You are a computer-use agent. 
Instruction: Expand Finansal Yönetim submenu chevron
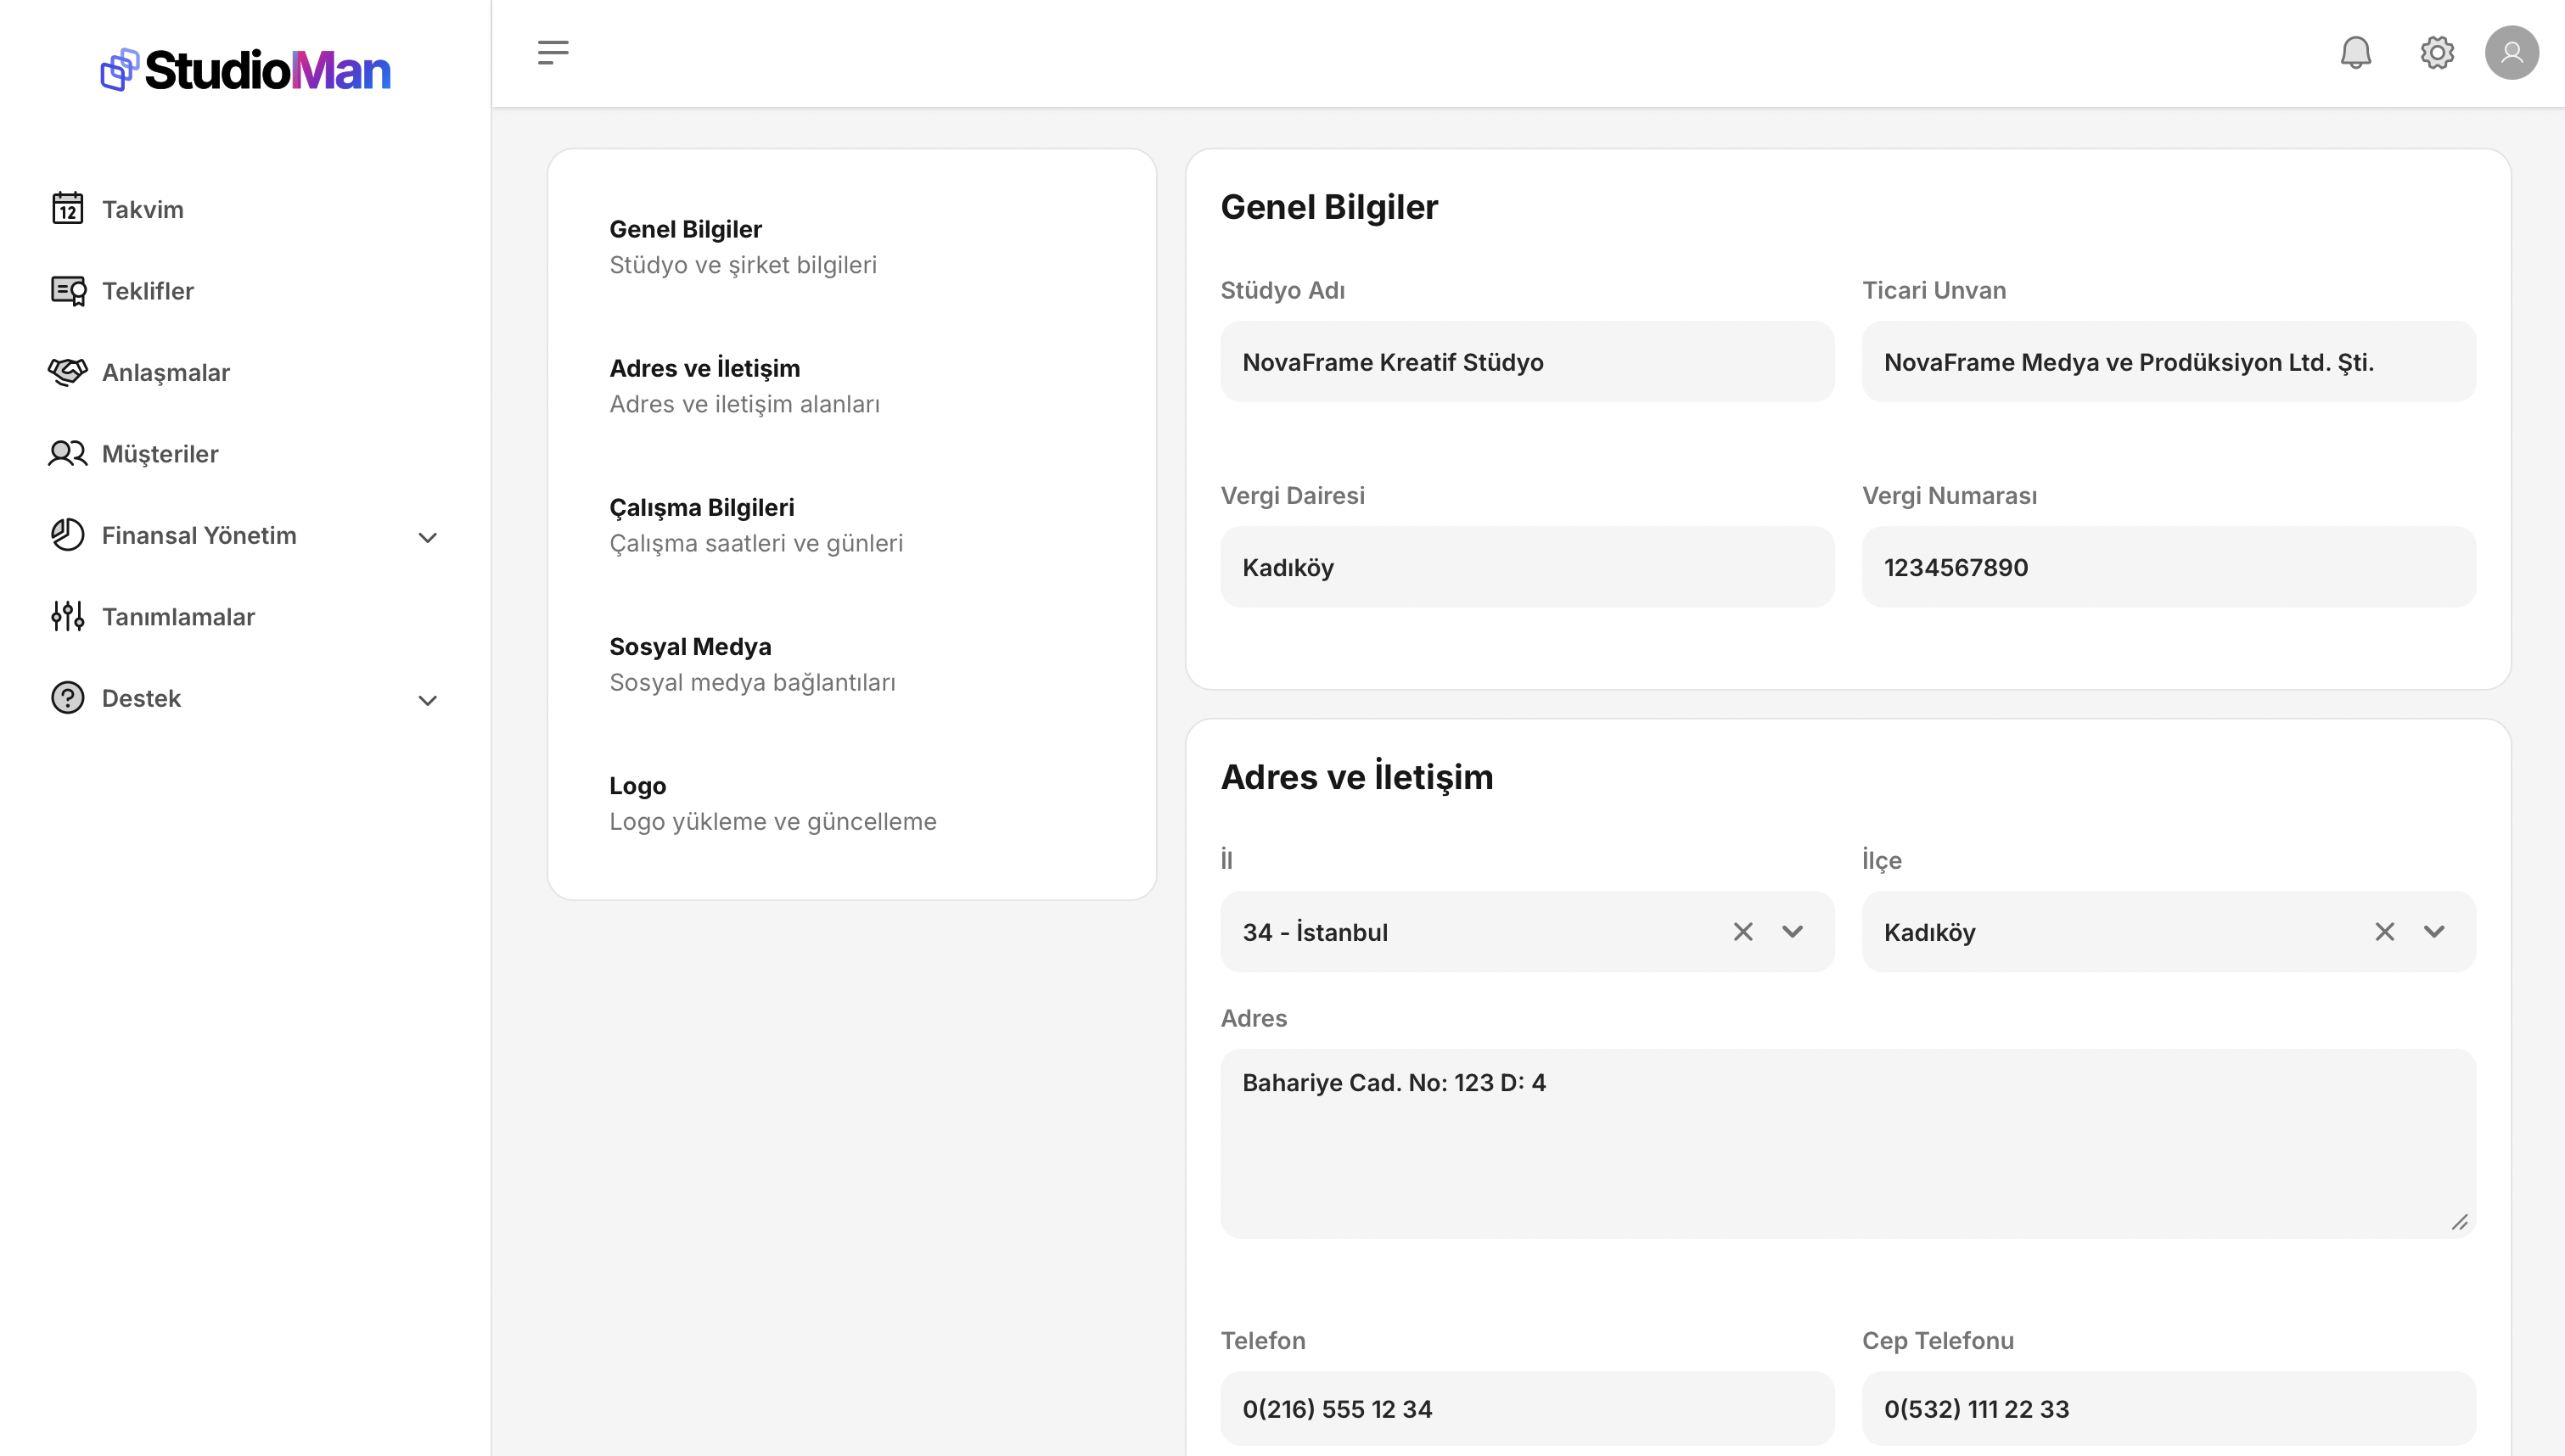coord(427,537)
